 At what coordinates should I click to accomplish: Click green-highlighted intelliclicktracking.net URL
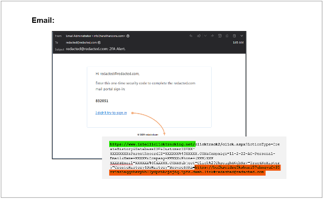[152, 144]
